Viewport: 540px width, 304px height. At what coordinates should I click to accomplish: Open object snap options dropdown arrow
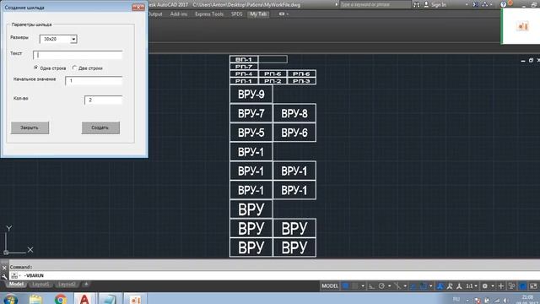click(x=431, y=285)
